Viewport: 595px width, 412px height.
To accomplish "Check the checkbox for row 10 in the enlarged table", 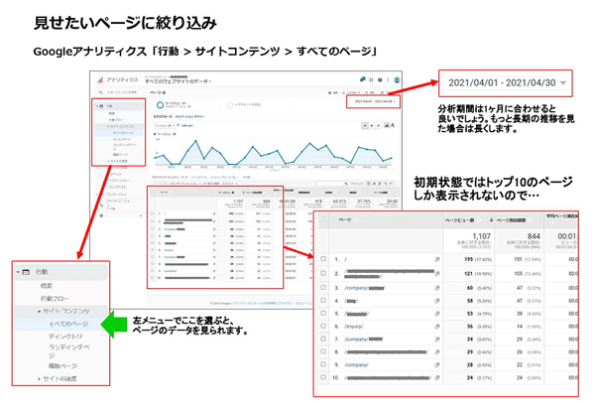I will click(x=323, y=377).
